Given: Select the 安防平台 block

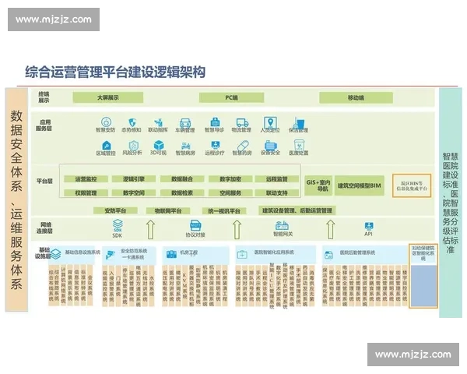Looking at the screenshot, I should coord(115,211).
